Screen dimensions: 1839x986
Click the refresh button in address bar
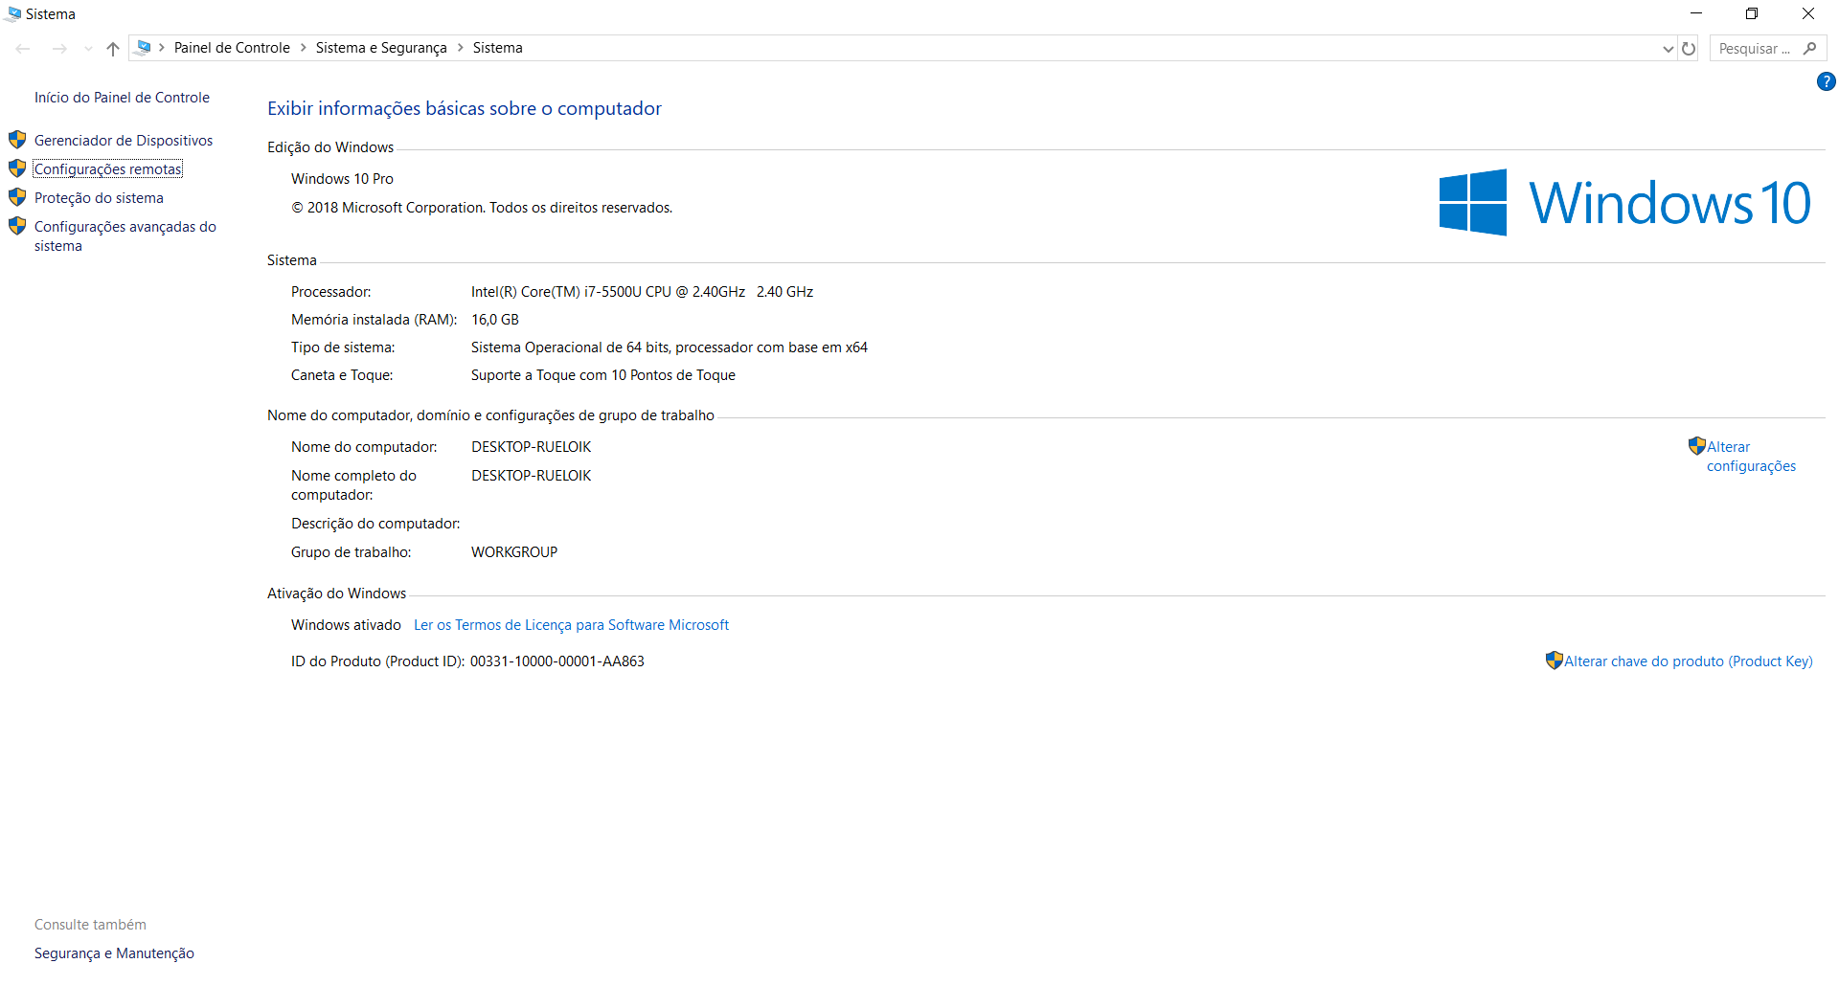pos(1689,48)
